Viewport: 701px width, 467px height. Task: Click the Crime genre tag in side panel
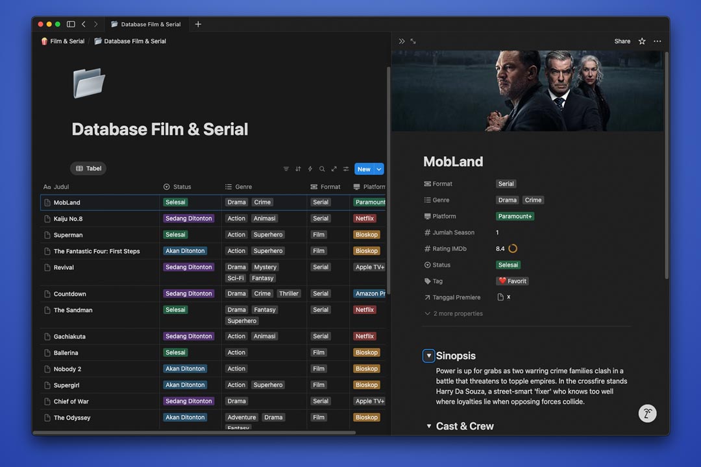pos(533,200)
